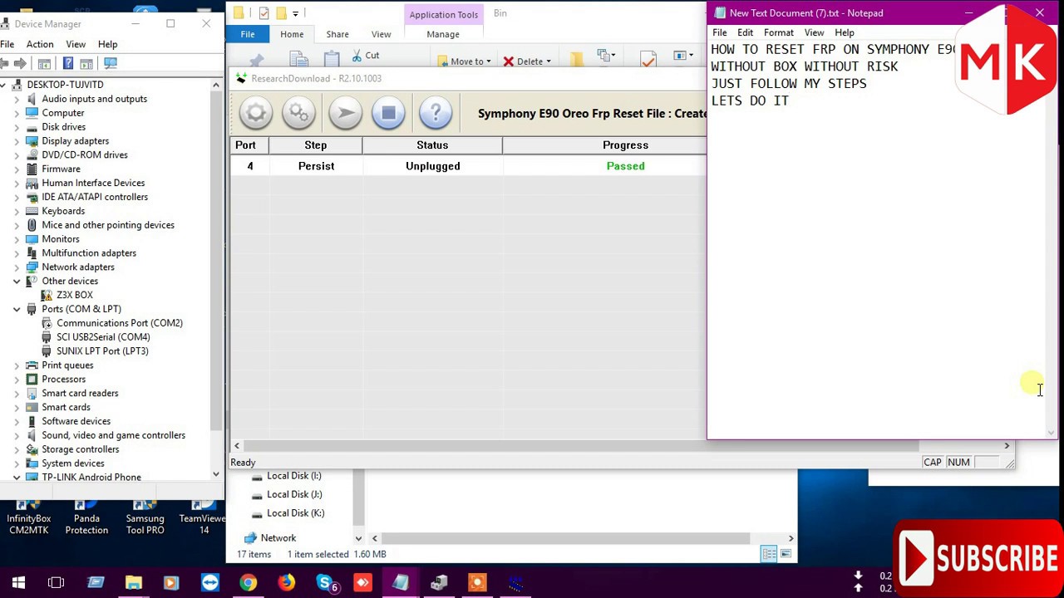Open the Manage tab under Application Tools
The height and width of the screenshot is (598, 1064).
tap(443, 34)
